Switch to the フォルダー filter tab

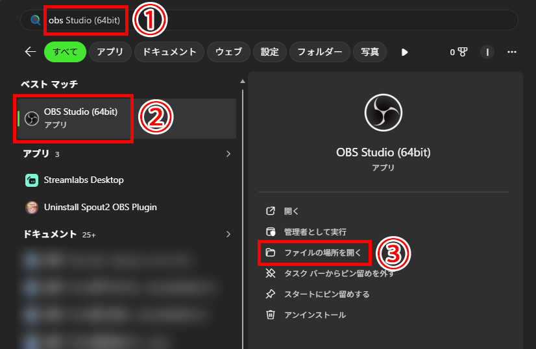pyautogui.click(x=320, y=52)
